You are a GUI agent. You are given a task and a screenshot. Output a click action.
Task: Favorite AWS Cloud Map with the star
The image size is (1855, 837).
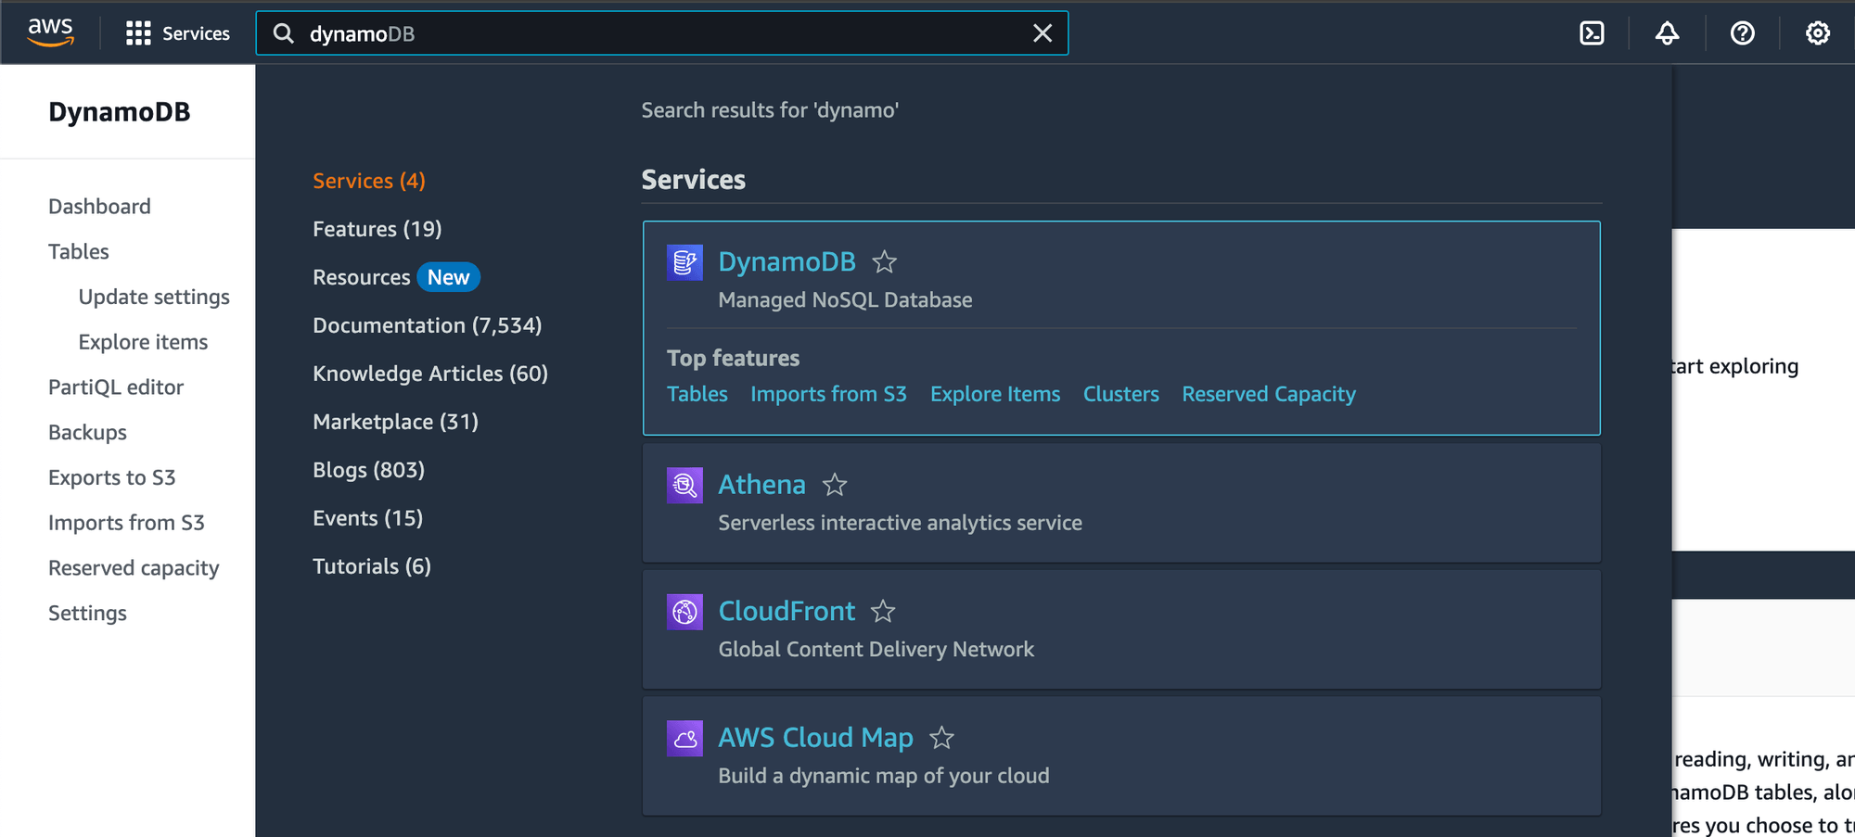click(941, 738)
